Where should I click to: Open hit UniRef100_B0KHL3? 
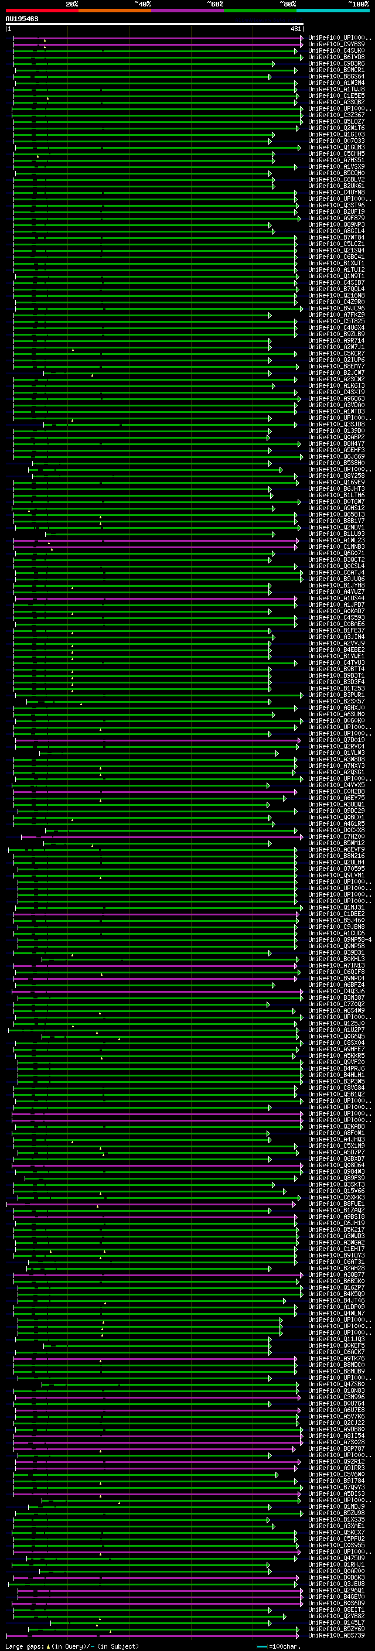(x=336, y=959)
